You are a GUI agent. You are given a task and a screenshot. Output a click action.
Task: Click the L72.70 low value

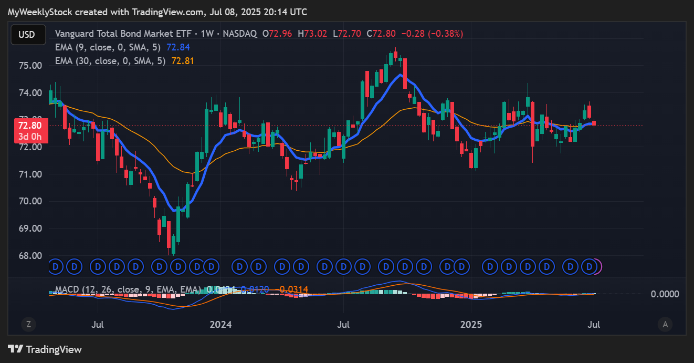pos(347,34)
